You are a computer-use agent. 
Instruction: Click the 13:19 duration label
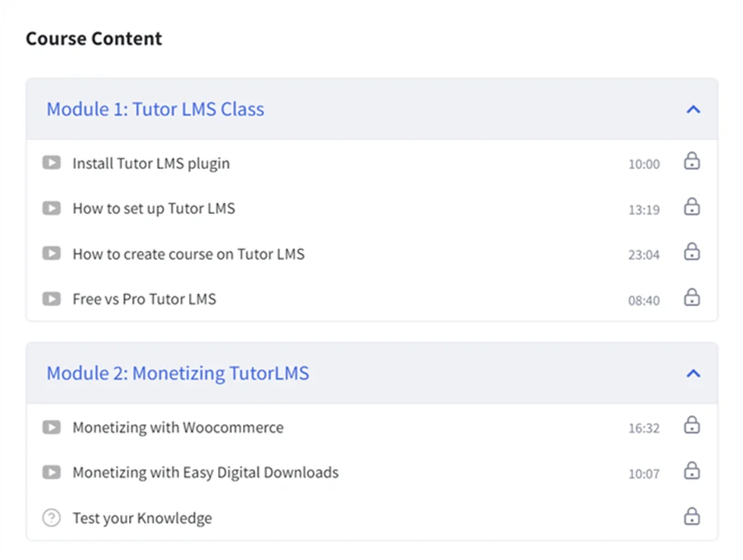(x=644, y=208)
